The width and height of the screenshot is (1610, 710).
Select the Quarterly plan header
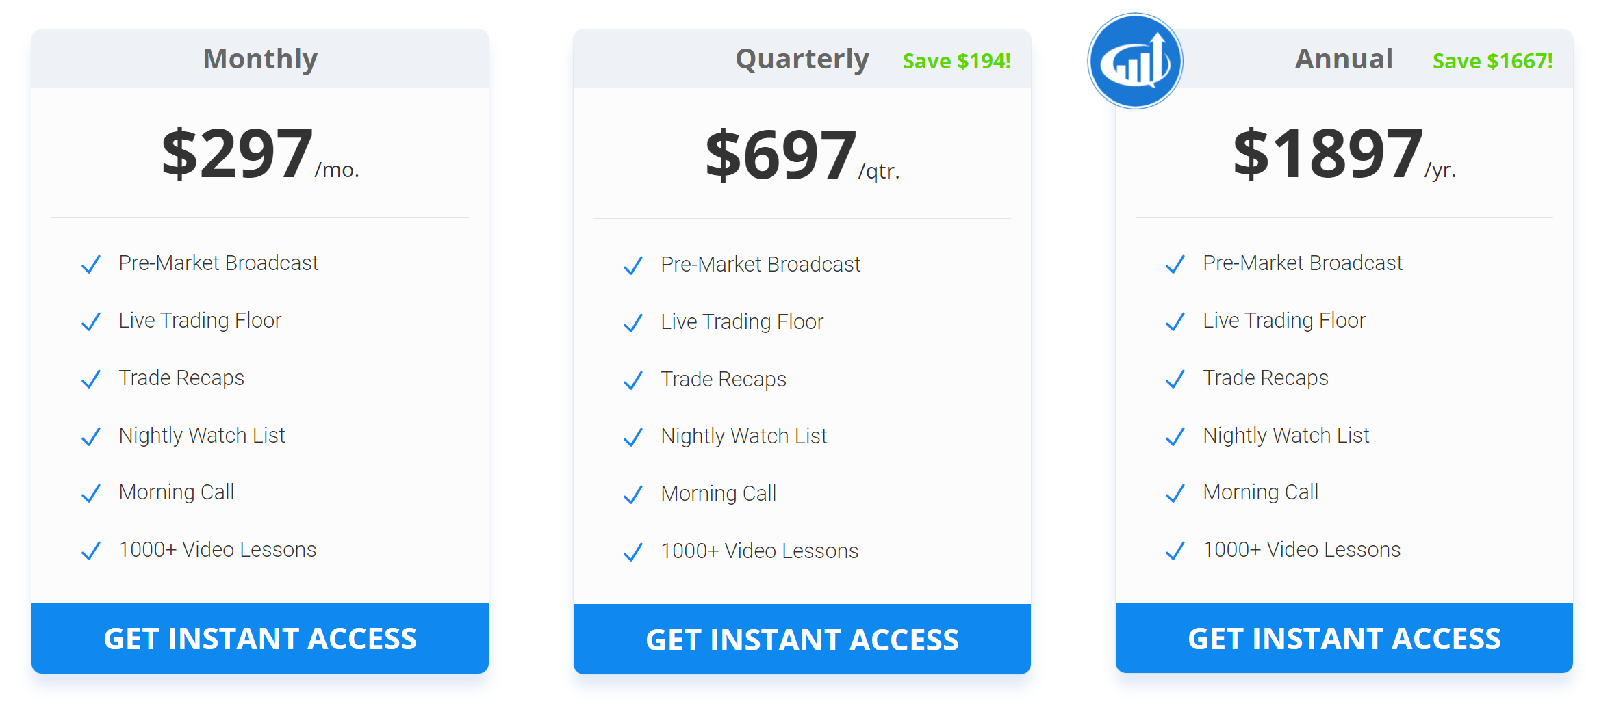(802, 60)
